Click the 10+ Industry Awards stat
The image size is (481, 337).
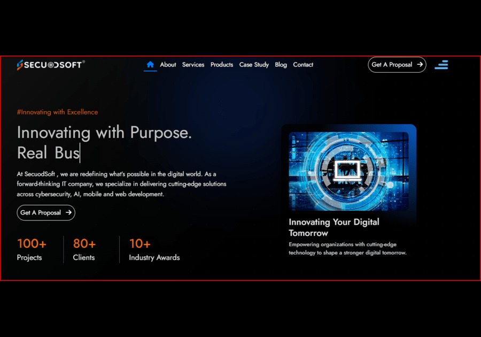pyautogui.click(x=154, y=249)
